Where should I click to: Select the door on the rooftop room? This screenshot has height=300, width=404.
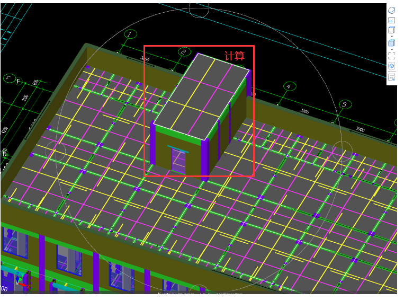click(x=178, y=162)
